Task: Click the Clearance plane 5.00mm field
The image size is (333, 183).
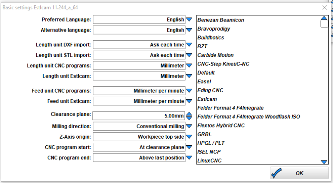Action: [x=139, y=116]
